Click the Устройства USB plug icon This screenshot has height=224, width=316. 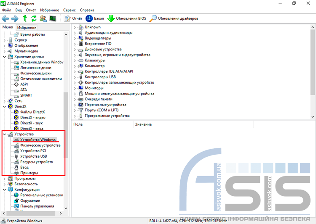pos(16,156)
